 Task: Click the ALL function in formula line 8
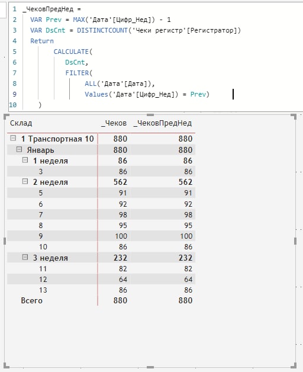[x=91, y=84]
